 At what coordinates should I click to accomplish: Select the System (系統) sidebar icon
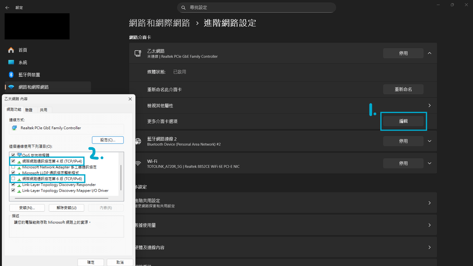click(x=11, y=63)
